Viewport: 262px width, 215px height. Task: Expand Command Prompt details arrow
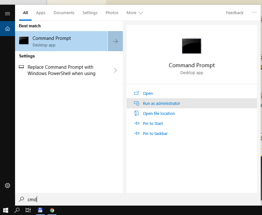(115, 41)
